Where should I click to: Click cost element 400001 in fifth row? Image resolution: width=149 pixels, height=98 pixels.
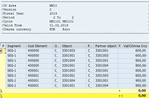(33, 71)
